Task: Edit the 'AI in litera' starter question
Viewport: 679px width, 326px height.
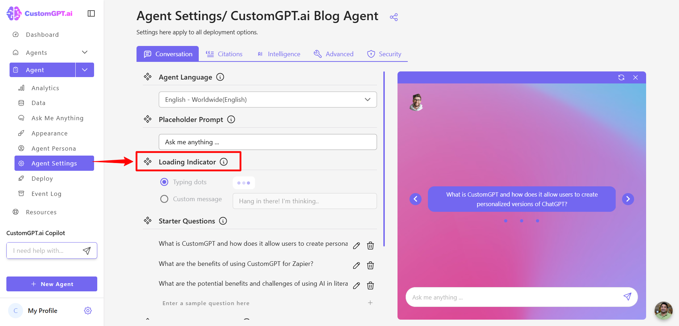Action: [356, 286]
